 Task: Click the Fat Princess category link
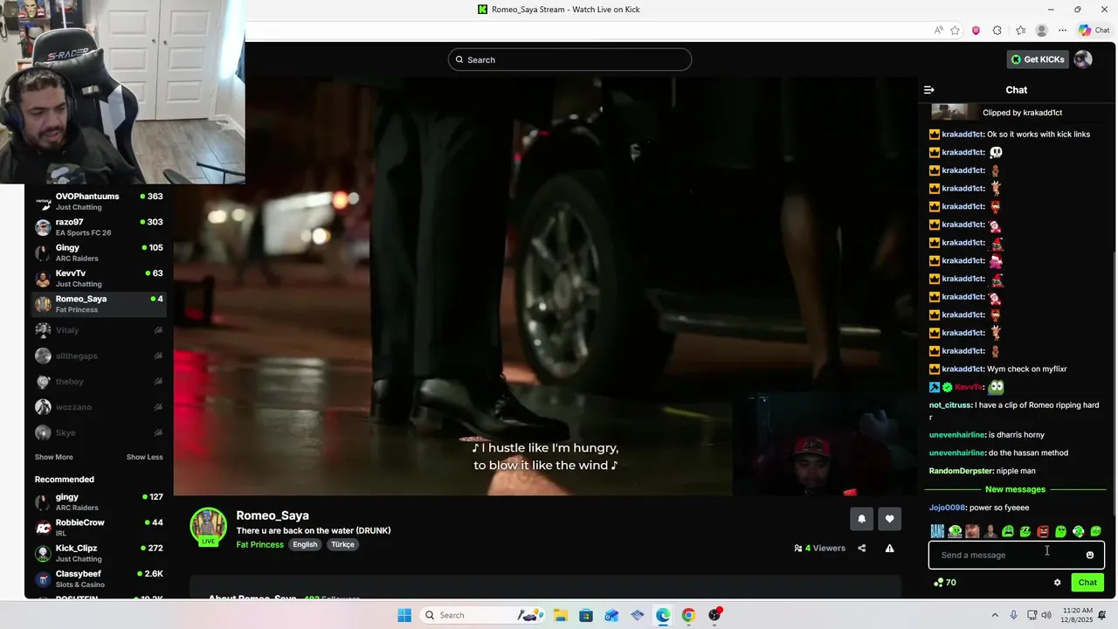pyautogui.click(x=259, y=544)
